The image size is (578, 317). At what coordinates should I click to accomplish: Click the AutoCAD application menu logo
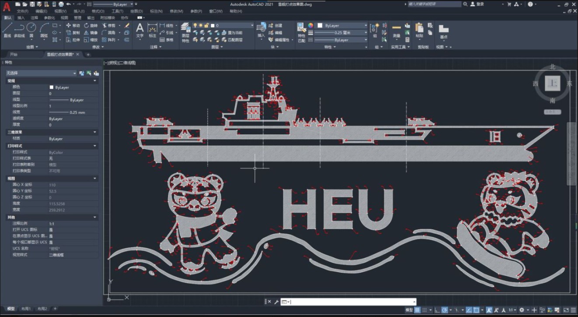(6, 7)
